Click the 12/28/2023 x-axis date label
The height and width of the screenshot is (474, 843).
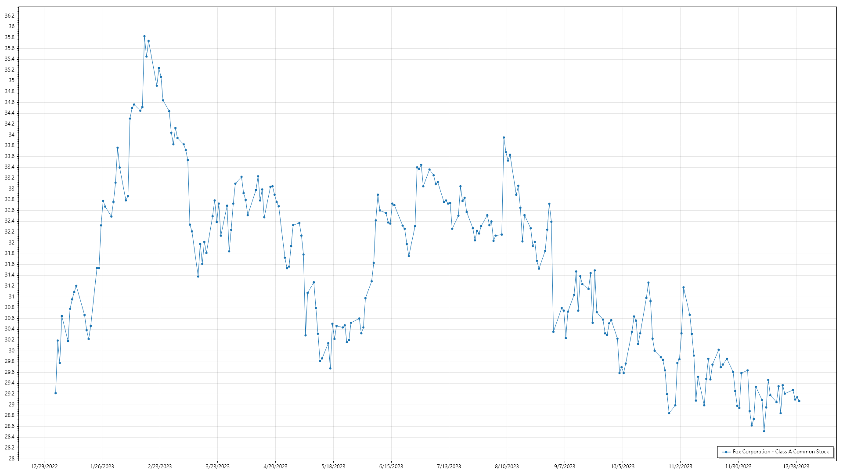tap(796, 467)
